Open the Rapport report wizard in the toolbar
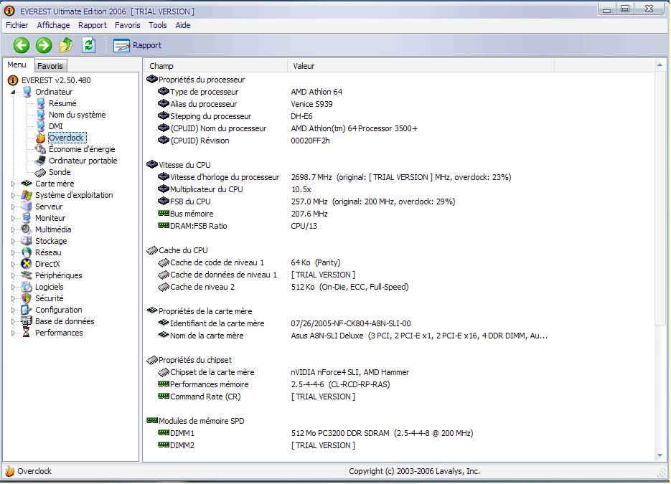The width and height of the screenshot is (671, 484). [x=137, y=45]
